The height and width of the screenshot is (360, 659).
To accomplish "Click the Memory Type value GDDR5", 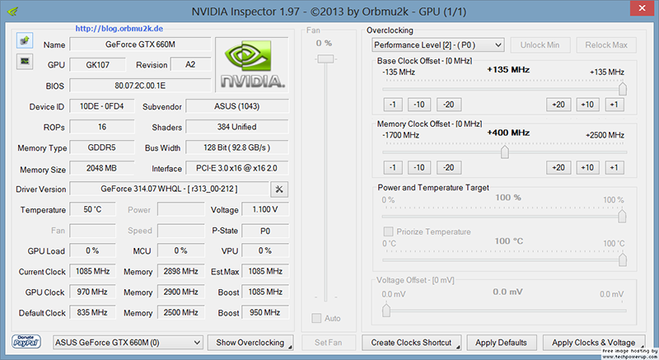I will click(102, 147).
